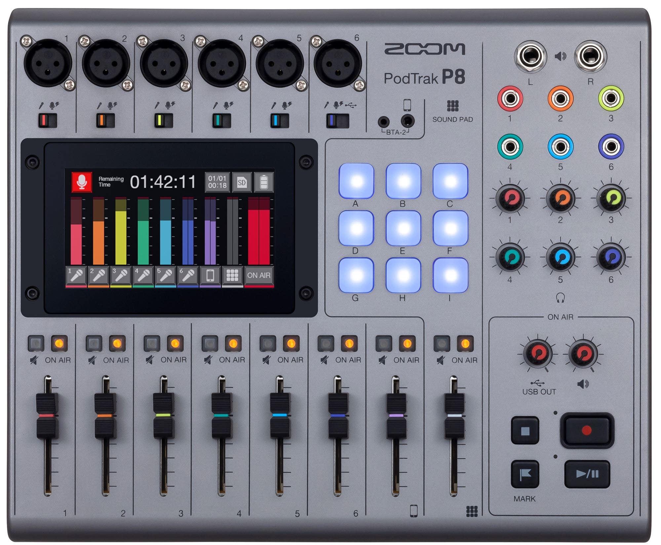Tap the SD card icon on the display
The width and height of the screenshot is (661, 545).
(242, 182)
